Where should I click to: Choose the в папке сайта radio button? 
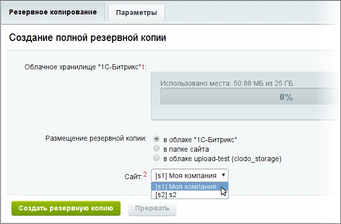pos(156,149)
